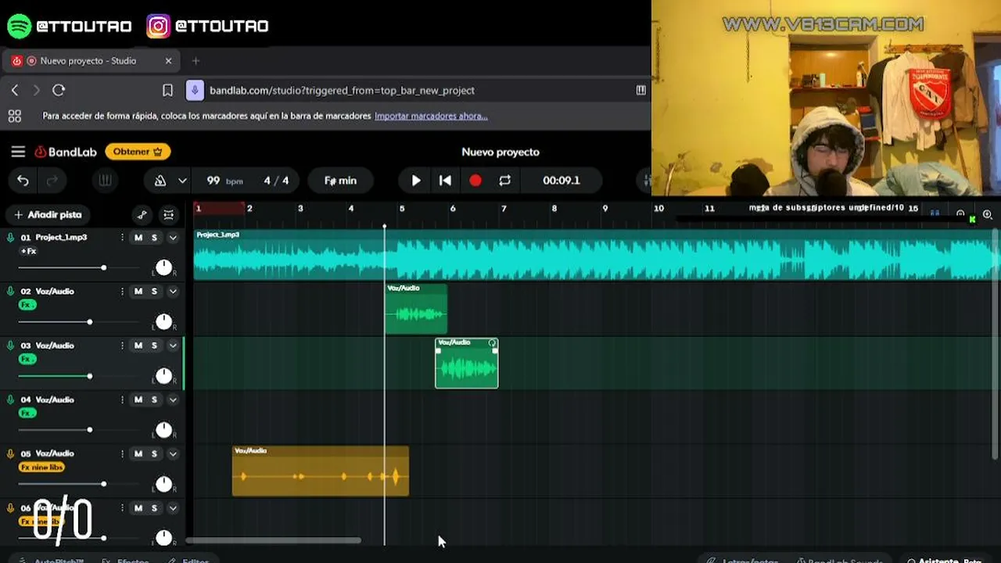Redo the last undone action

pos(52,181)
